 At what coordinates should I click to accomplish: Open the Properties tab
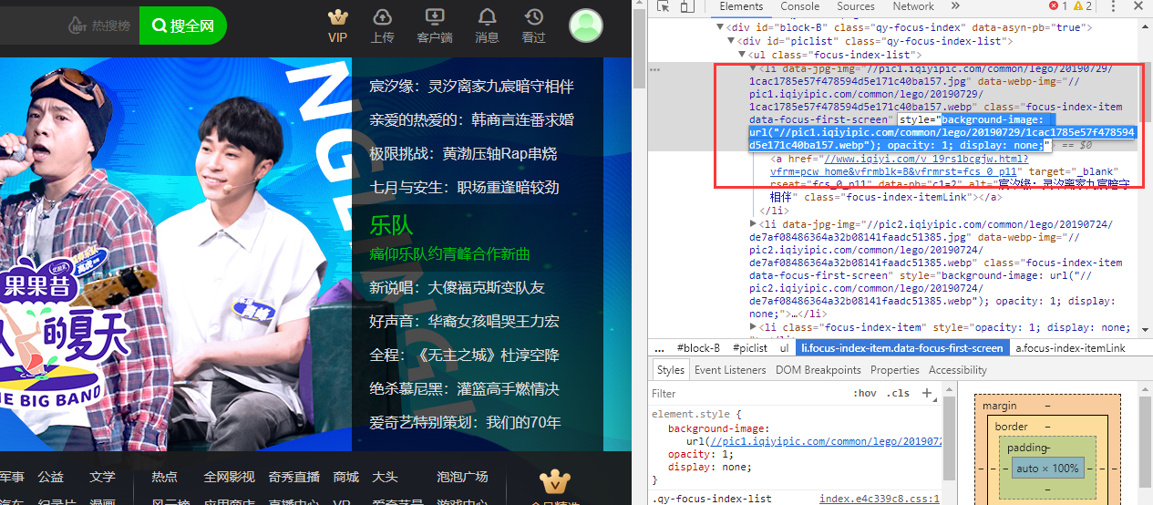(895, 370)
